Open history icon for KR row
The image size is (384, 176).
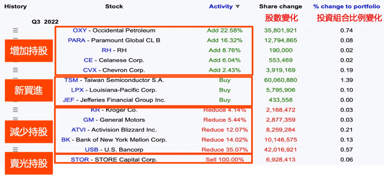tap(15, 110)
